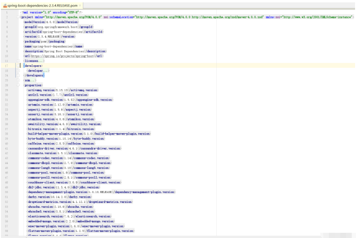Screen dimensions: 356x238
Task: Click the ehcache3.version property line
Action: tap(61, 211)
